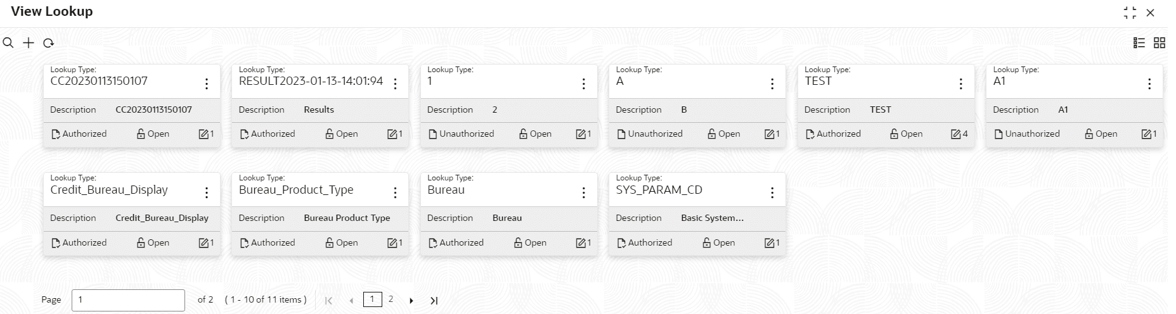The image size is (1176, 314).
Task: Collapse the View Lookup window icon
Action: (x=1130, y=13)
